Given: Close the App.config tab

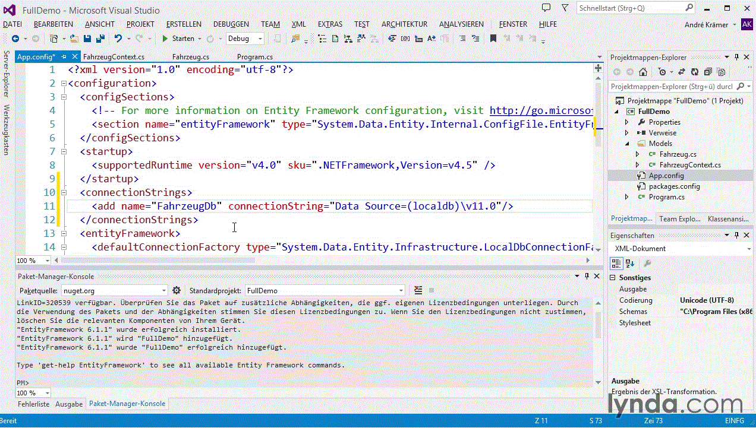Looking at the screenshot, I should tap(74, 57).
